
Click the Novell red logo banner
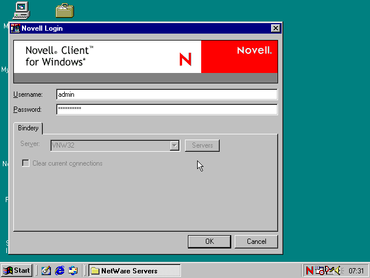(239, 57)
